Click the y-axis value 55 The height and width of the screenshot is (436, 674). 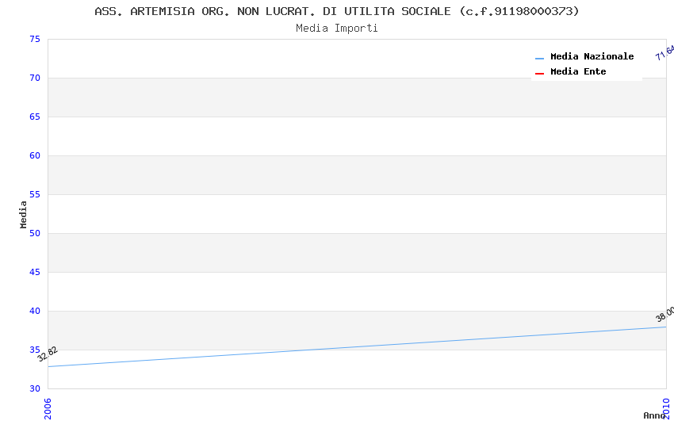(35, 194)
